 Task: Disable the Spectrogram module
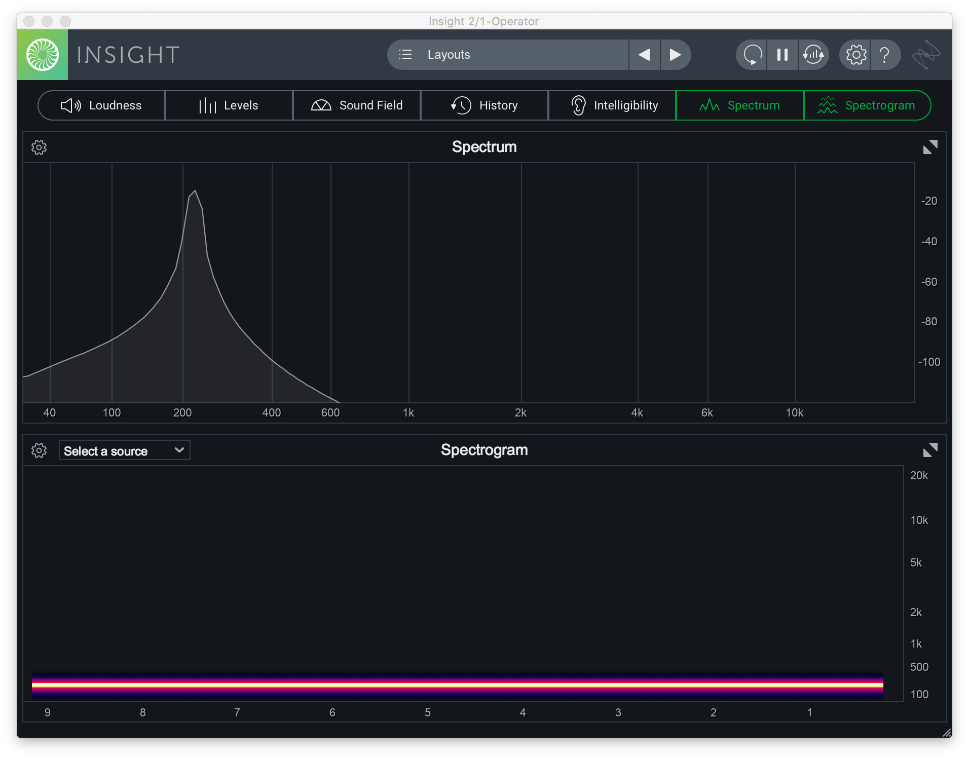868,105
